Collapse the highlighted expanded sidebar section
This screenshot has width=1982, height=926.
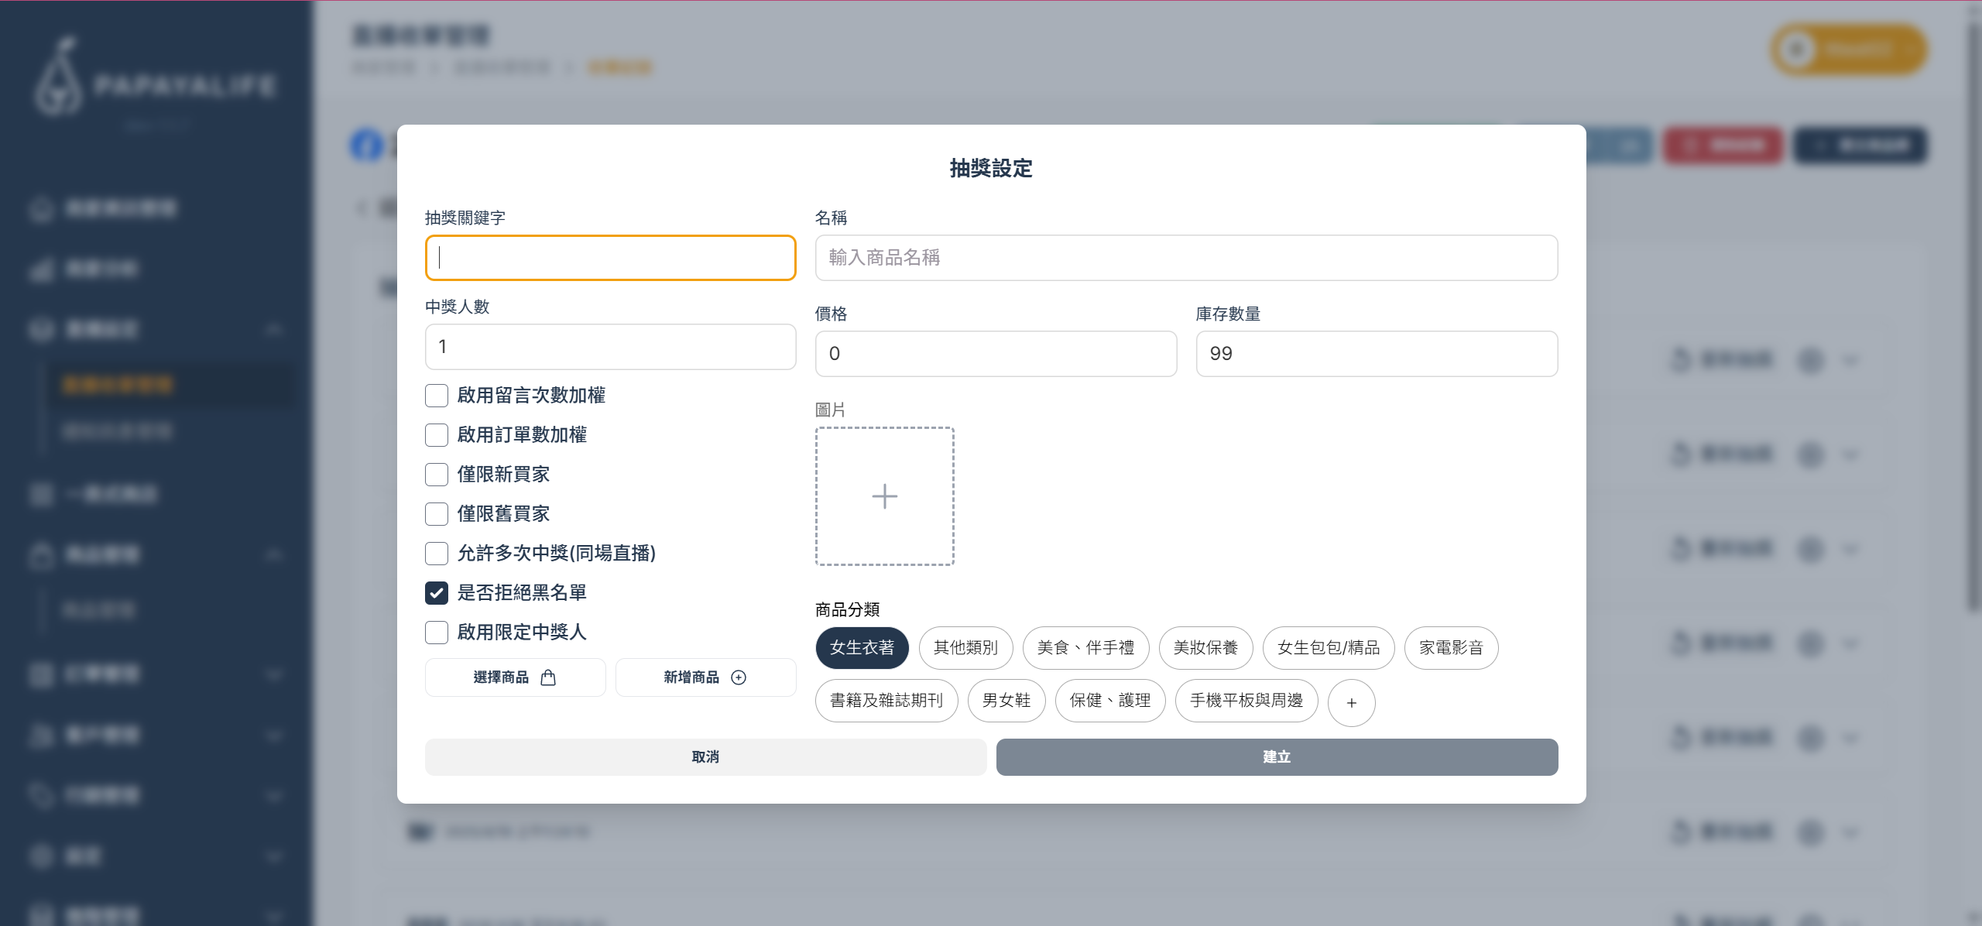[x=273, y=331]
